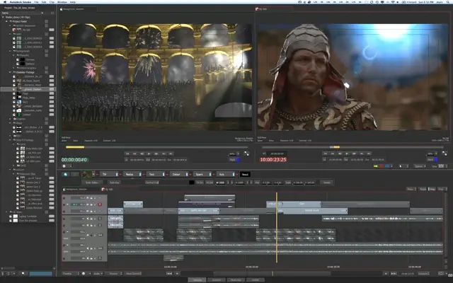Step back one frame in left viewer
This screenshot has width=453, height=283.
click(142, 154)
